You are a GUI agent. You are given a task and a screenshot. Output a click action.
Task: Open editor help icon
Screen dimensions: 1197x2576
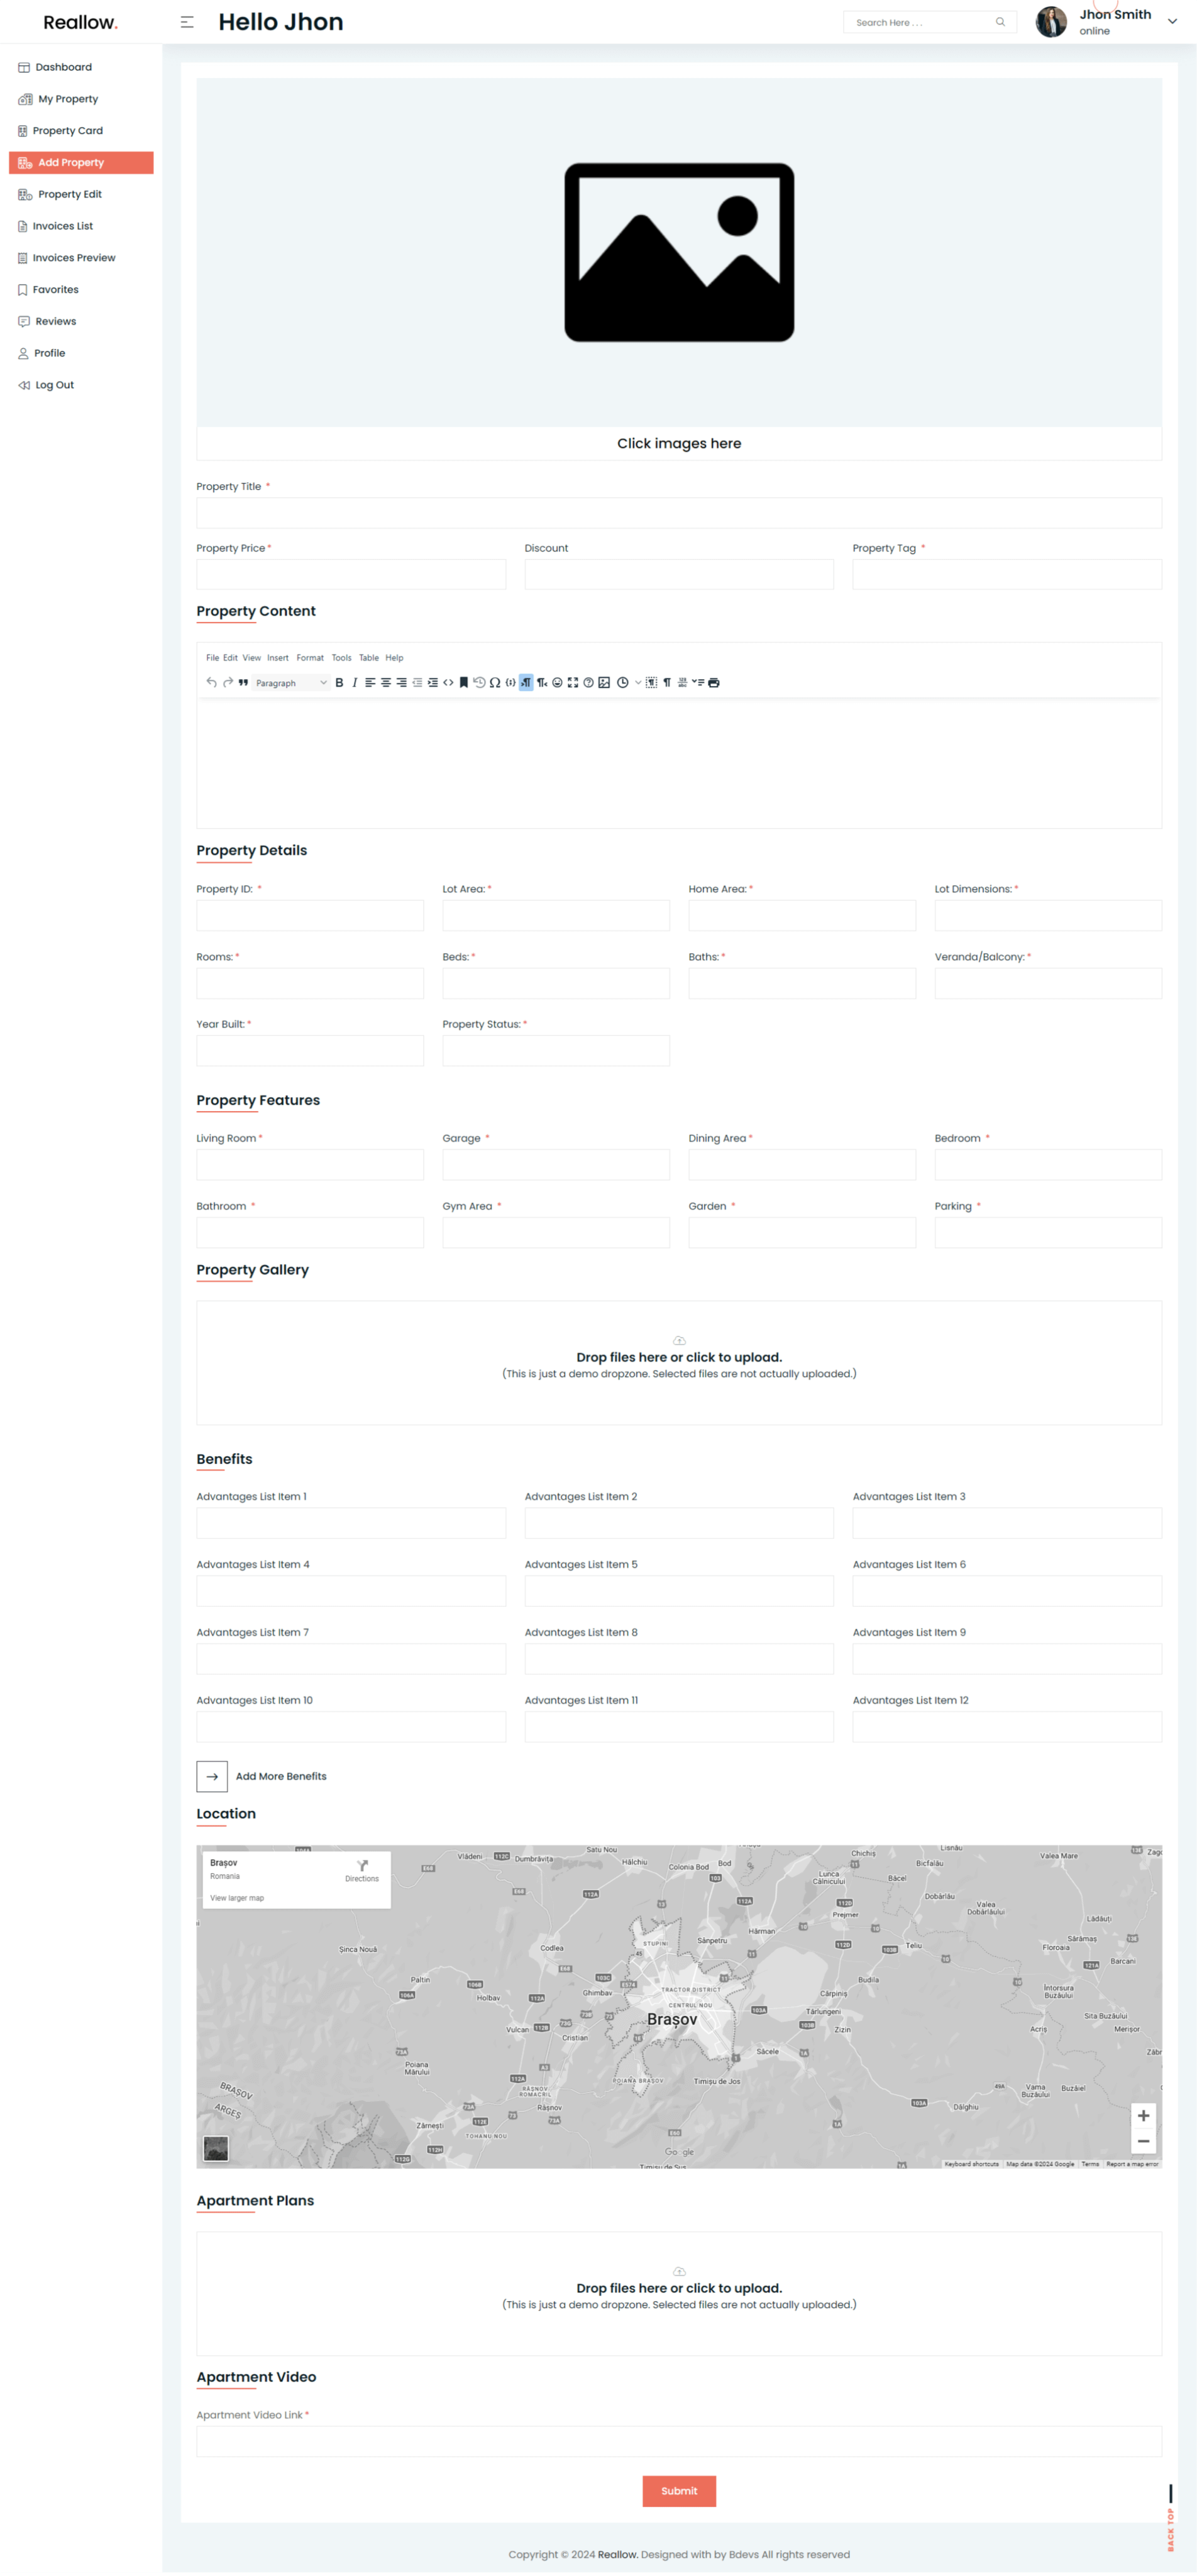[588, 682]
